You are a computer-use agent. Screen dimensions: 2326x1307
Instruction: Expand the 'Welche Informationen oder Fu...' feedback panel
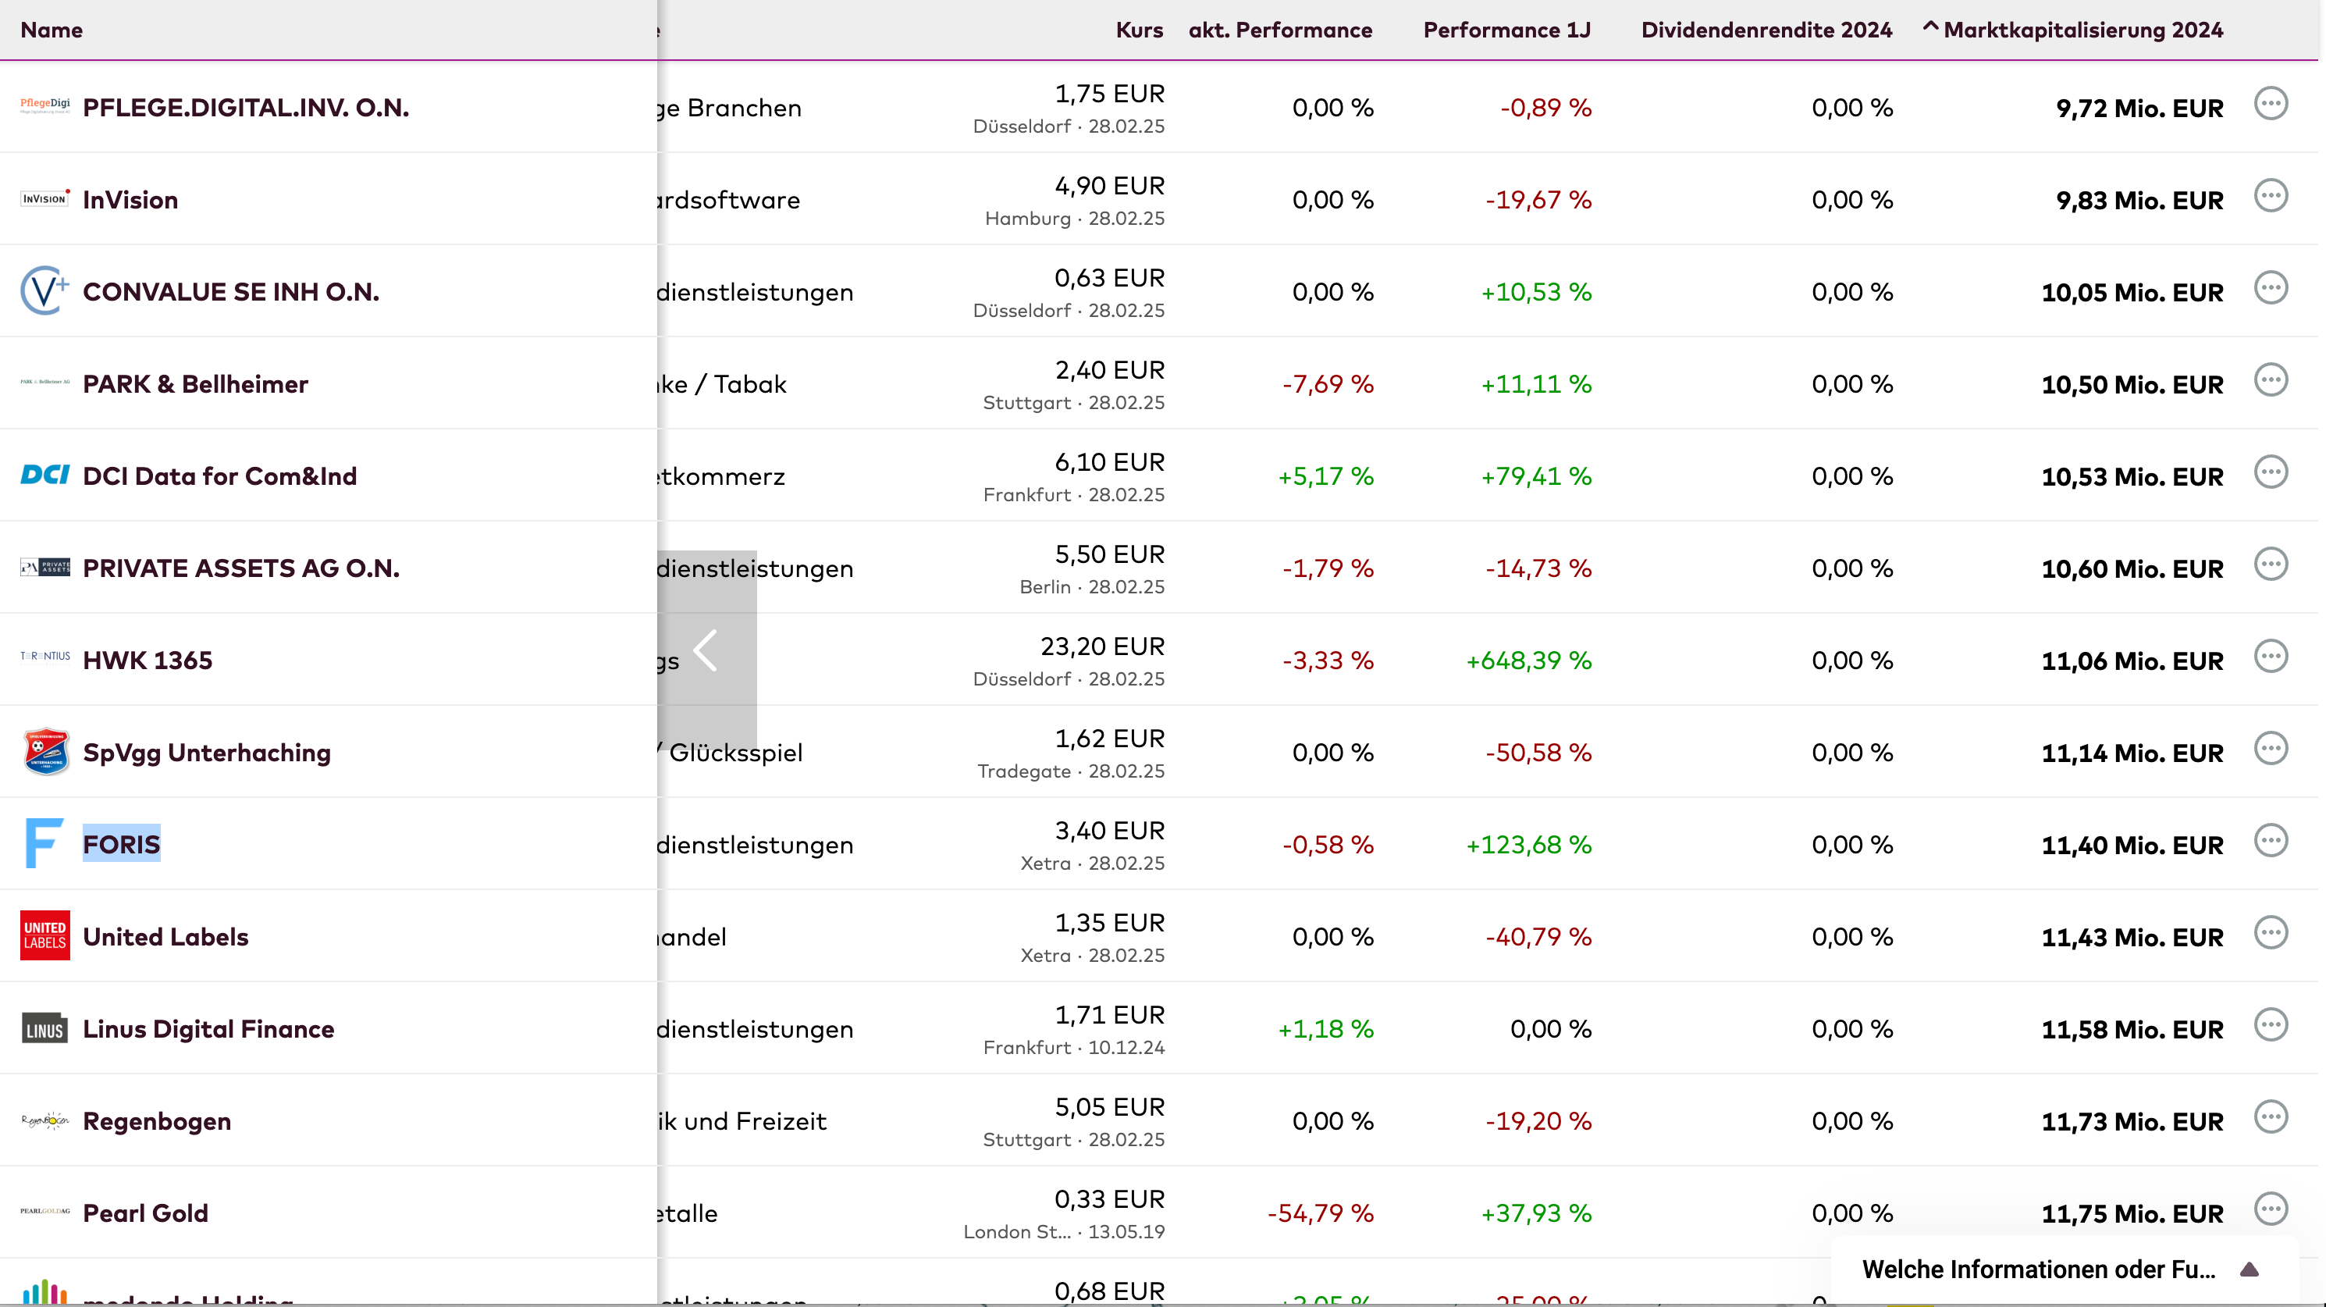click(x=2249, y=1270)
